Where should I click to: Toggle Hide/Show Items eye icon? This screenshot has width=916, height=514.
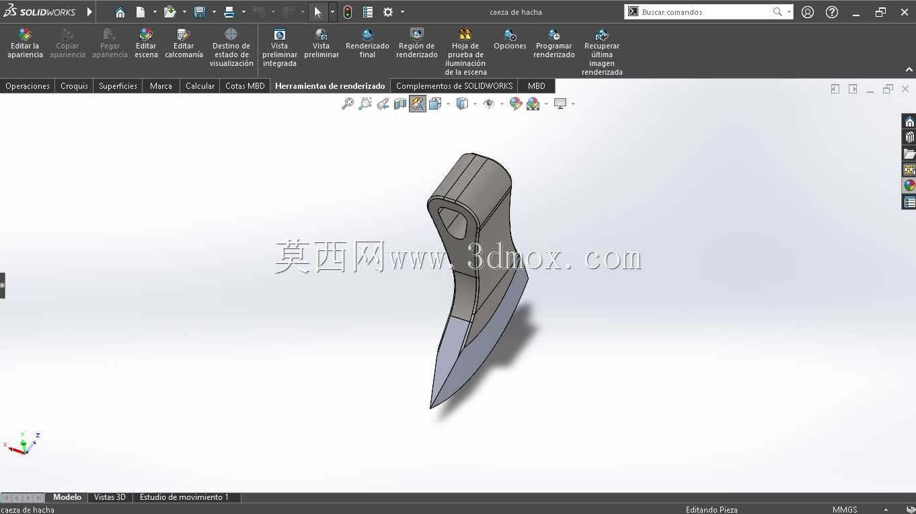click(x=489, y=104)
